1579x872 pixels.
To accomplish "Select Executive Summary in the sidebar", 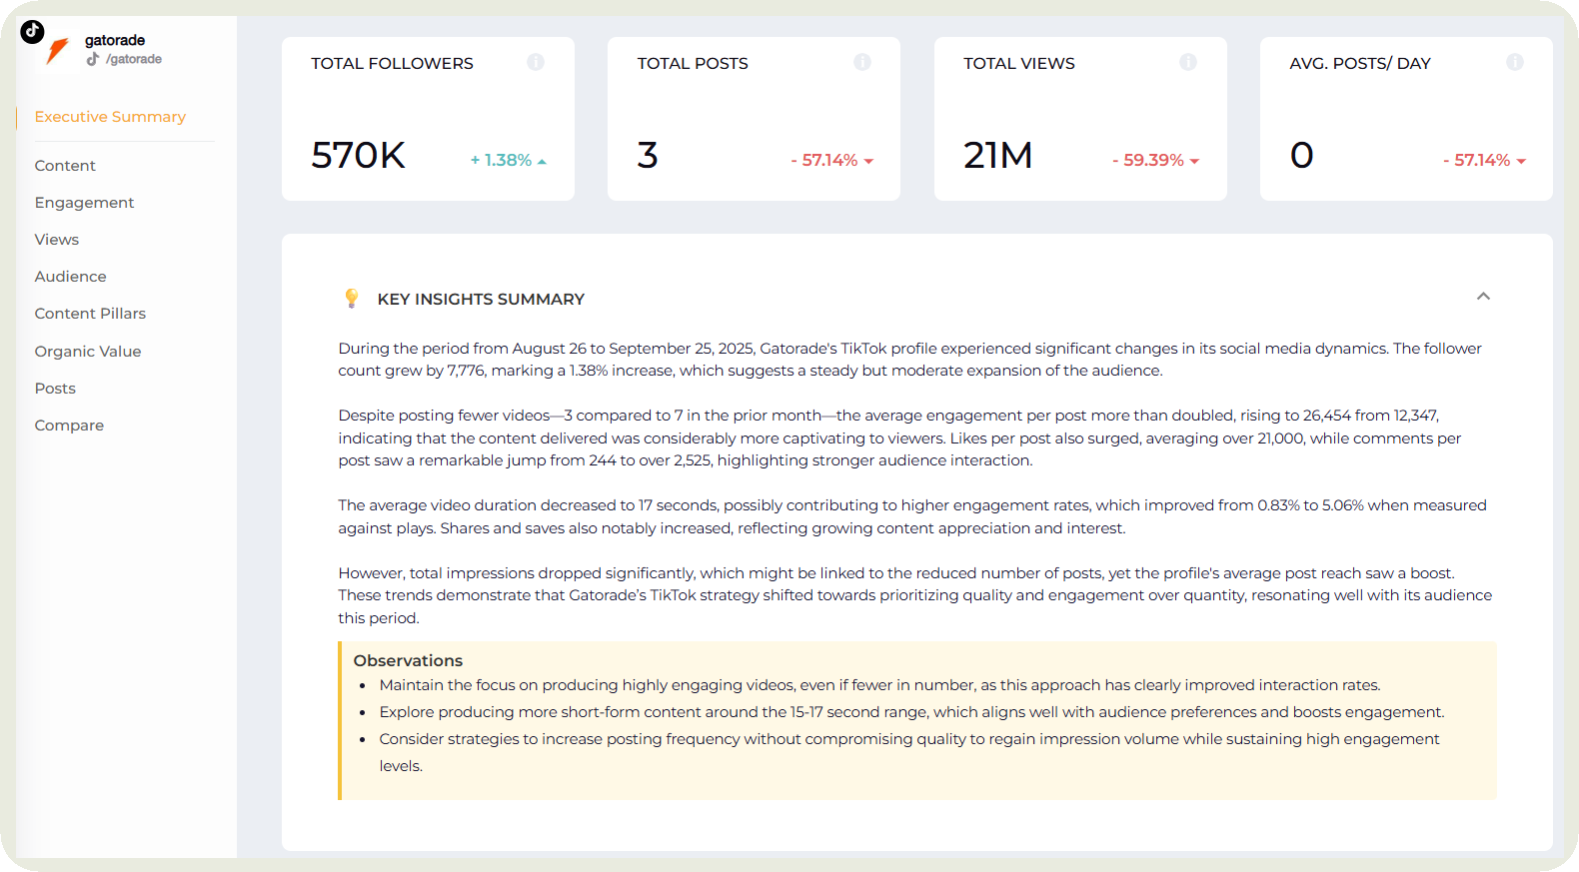I will (x=110, y=117).
